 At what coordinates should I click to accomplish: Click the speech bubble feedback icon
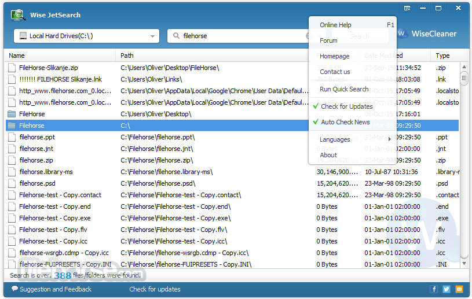click(14, 289)
